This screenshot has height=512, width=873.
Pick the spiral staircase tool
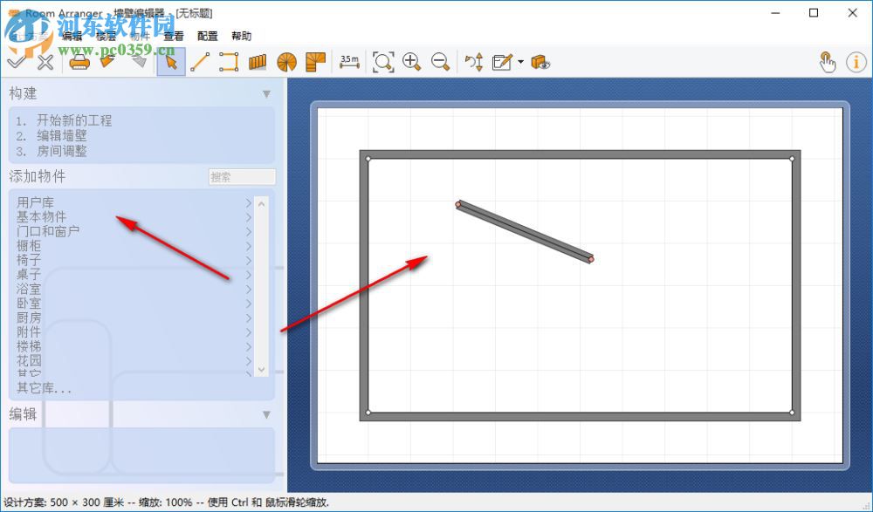286,62
